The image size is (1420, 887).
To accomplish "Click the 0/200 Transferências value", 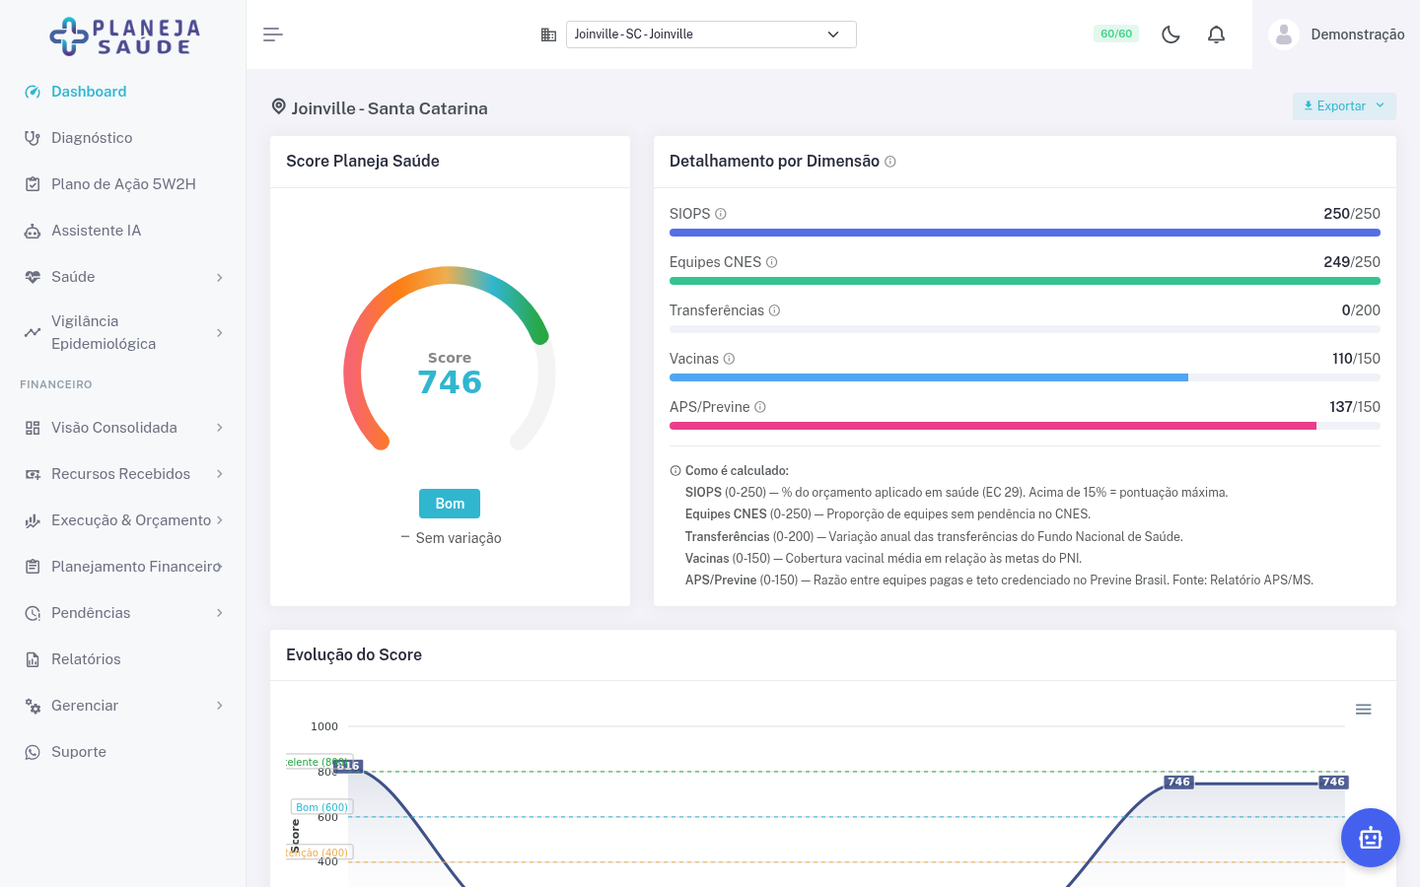I will click(x=1361, y=310).
